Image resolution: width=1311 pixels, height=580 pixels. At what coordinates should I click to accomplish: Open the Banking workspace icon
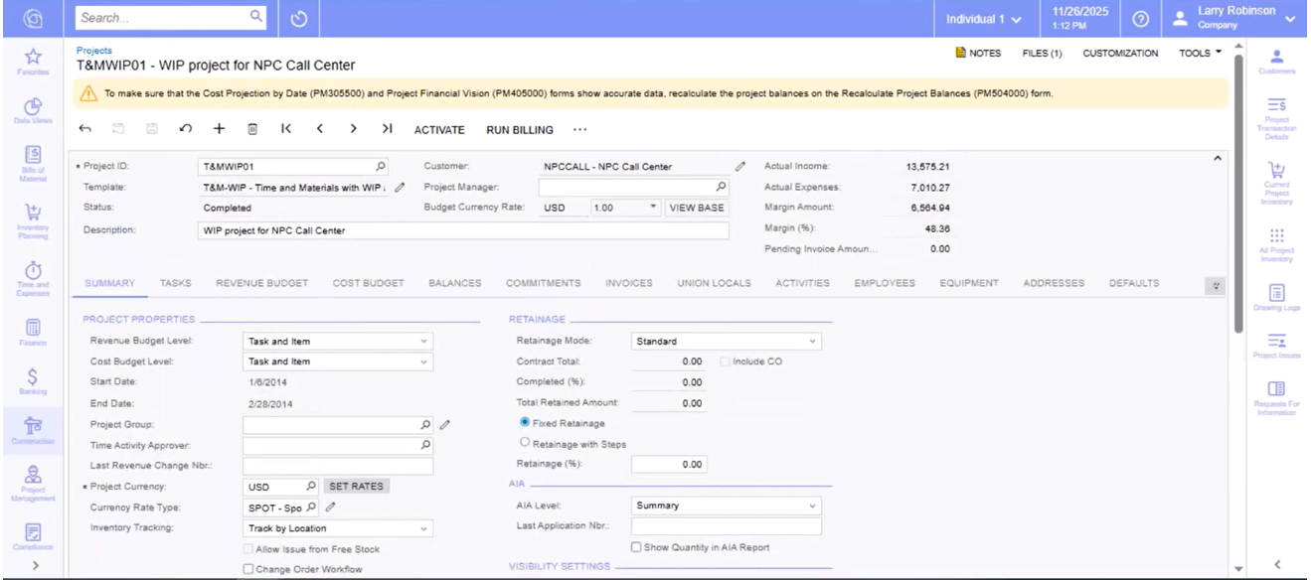(33, 380)
